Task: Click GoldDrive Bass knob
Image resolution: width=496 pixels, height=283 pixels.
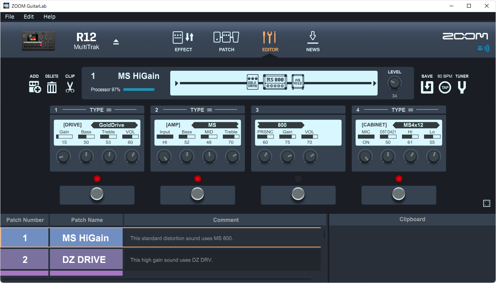Action: click(86, 157)
